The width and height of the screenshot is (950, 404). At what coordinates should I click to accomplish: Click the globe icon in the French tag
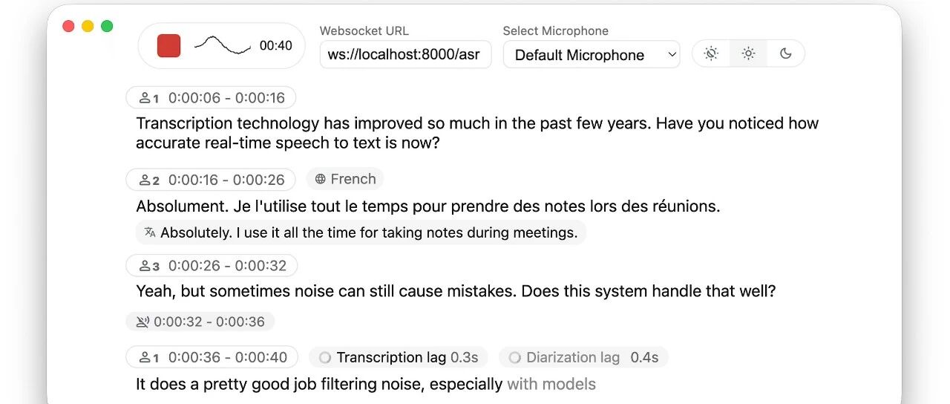(321, 179)
